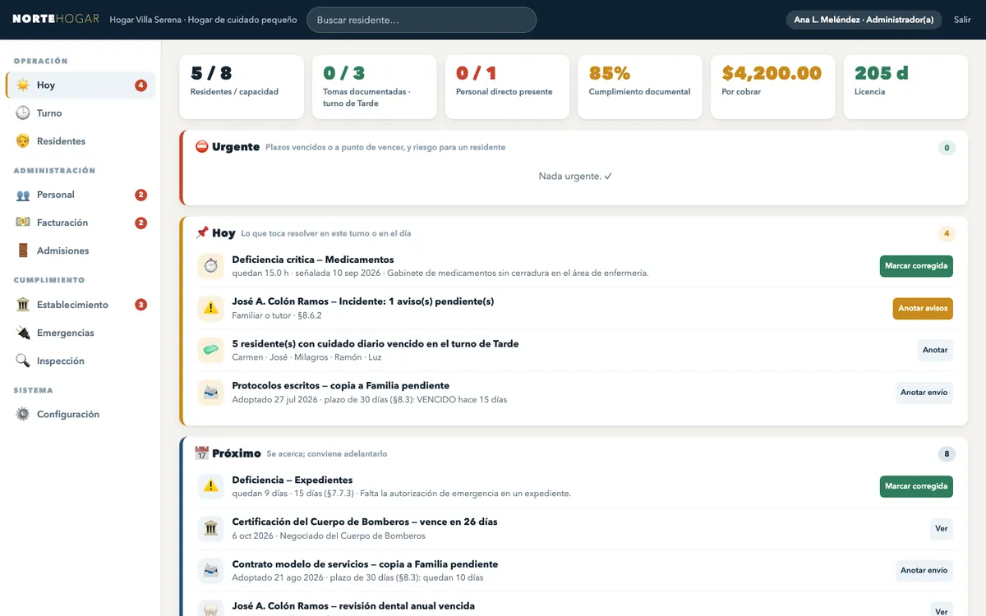Click Ver for Cuerpo de Bomberos certification

[x=942, y=529]
